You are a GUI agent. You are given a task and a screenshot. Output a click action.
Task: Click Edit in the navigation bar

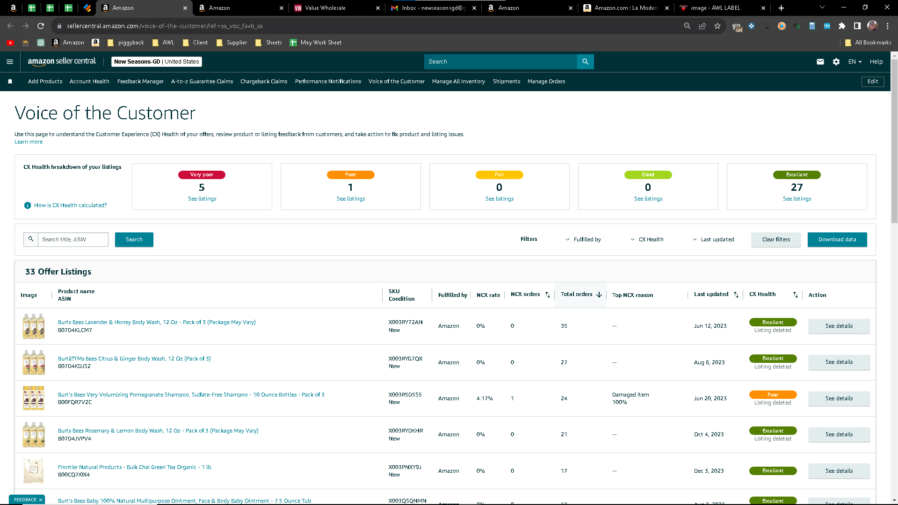(x=873, y=82)
